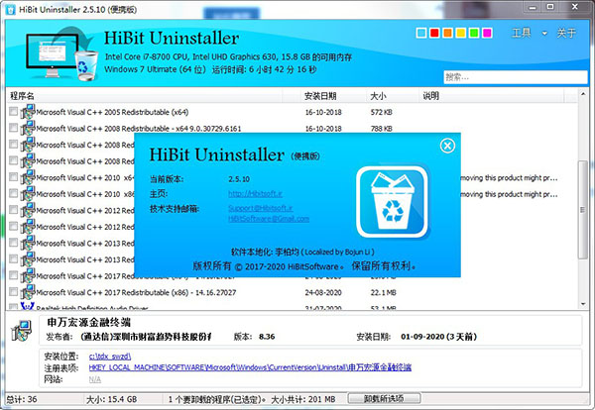Click the 搜索 search field
595x410 pixels.
click(516, 77)
